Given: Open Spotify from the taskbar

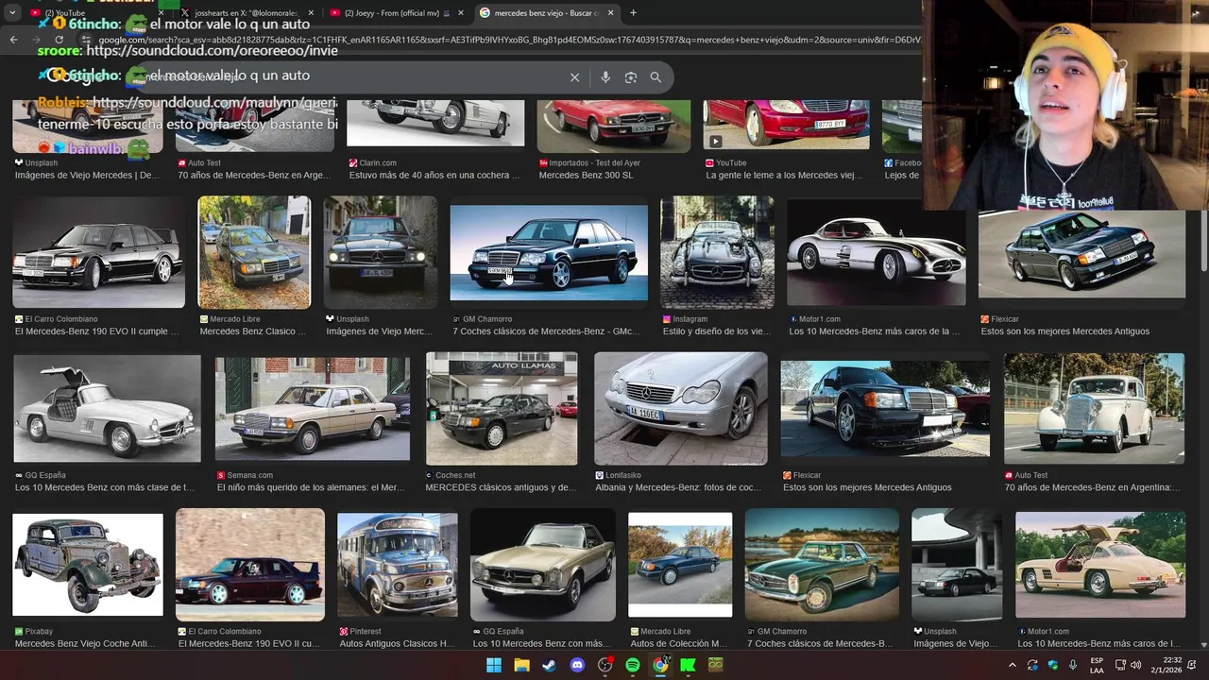Looking at the screenshot, I should pyautogui.click(x=633, y=665).
